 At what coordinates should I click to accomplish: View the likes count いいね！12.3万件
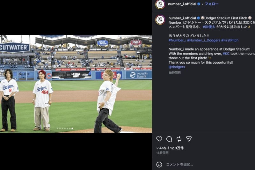click(170, 148)
